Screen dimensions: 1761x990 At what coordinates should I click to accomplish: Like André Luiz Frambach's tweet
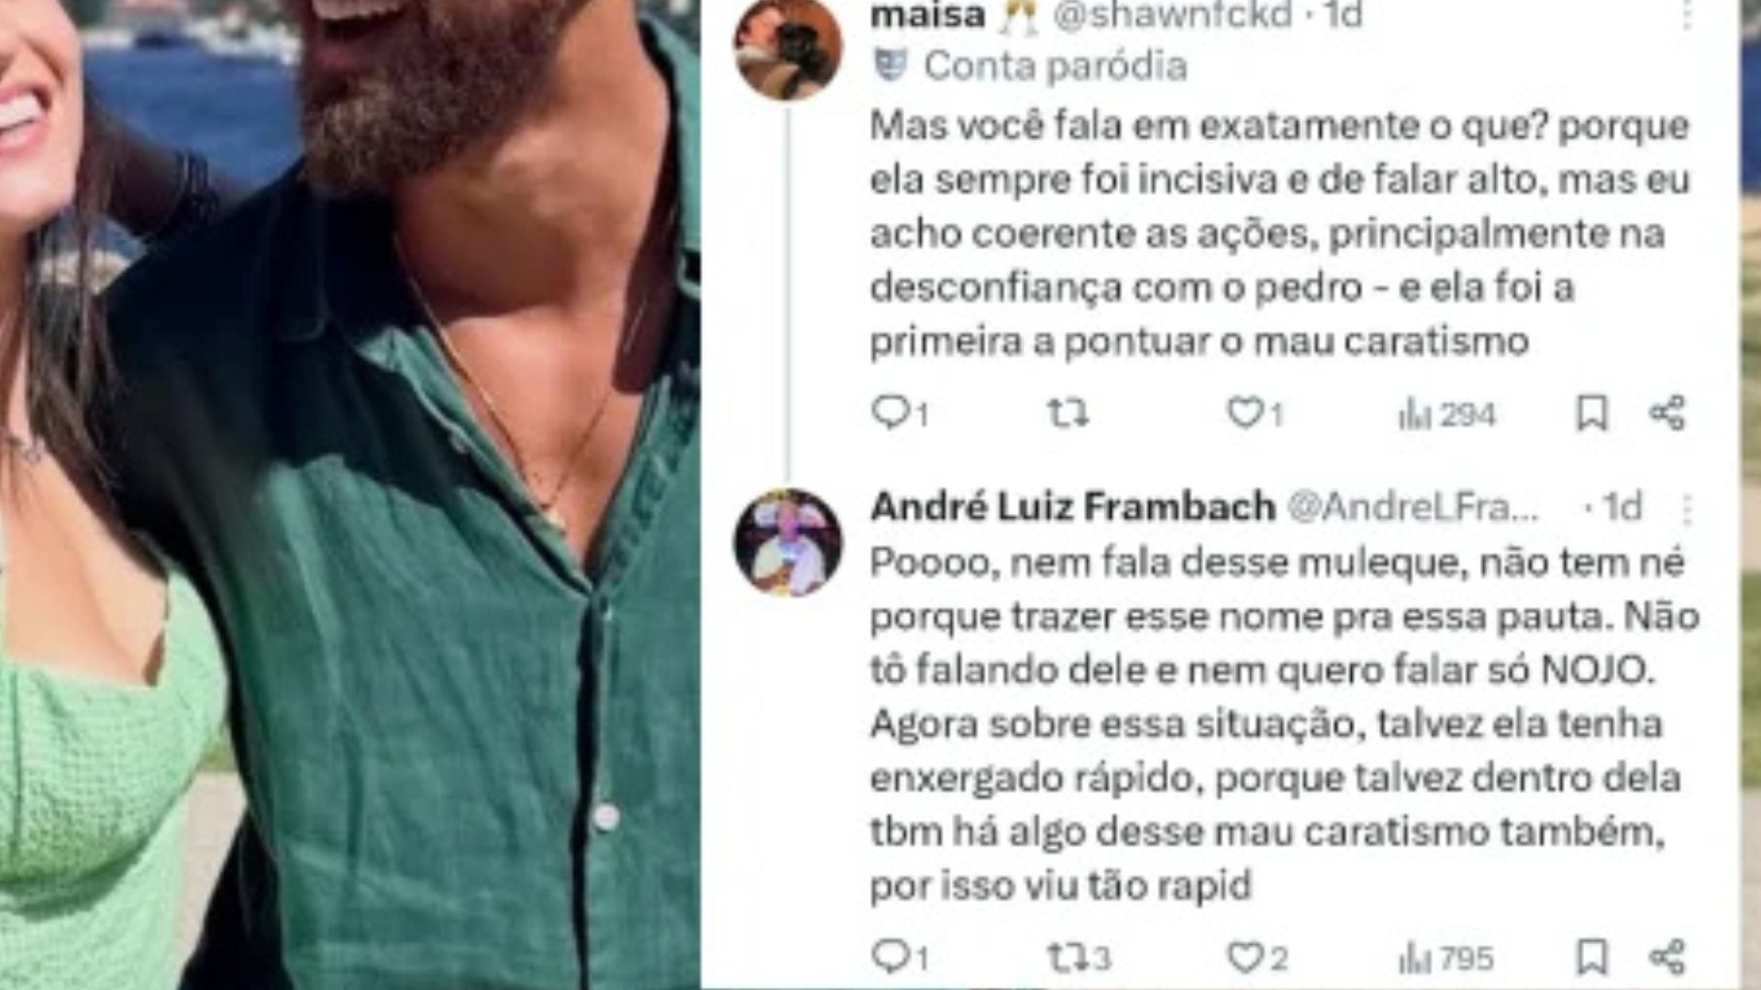(1257, 959)
